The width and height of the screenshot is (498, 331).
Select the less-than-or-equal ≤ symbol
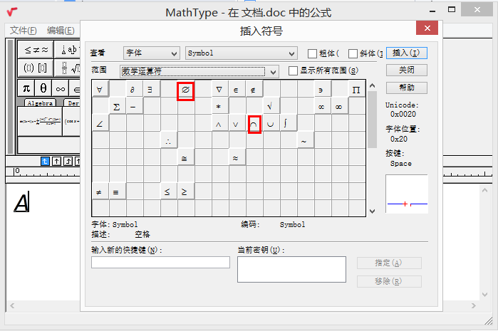[x=168, y=191]
